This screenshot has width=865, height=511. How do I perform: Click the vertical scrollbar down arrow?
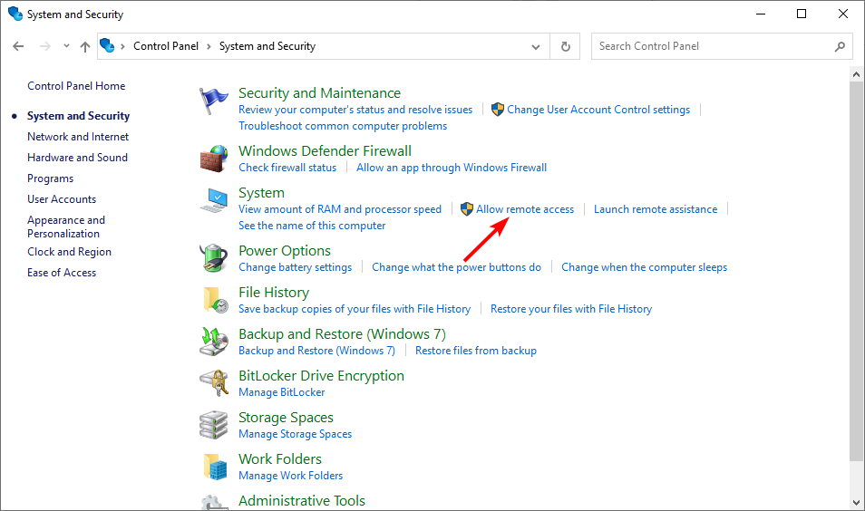[856, 502]
